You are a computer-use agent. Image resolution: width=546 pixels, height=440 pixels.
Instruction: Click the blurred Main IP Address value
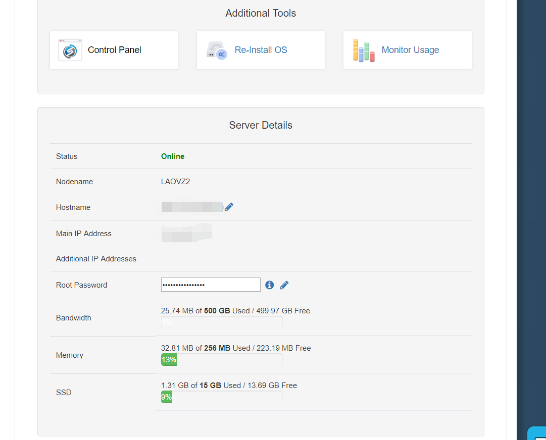pyautogui.click(x=186, y=233)
